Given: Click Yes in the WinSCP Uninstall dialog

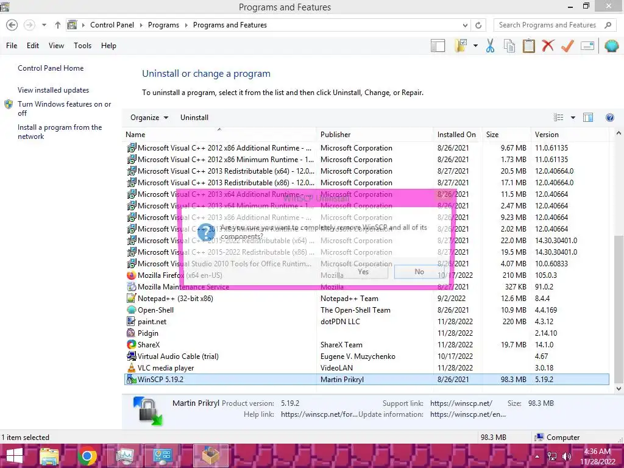Looking at the screenshot, I should click(x=363, y=272).
